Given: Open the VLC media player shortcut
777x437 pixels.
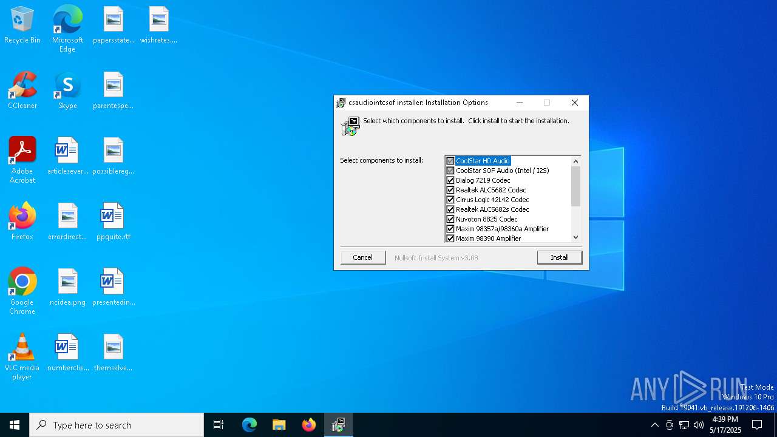Looking at the screenshot, I should pyautogui.click(x=22, y=357).
